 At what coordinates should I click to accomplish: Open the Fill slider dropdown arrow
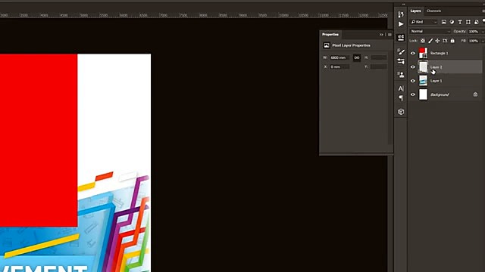(x=483, y=41)
